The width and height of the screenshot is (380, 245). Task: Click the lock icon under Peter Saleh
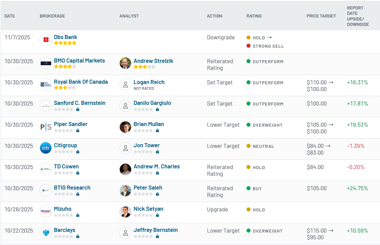157,194
